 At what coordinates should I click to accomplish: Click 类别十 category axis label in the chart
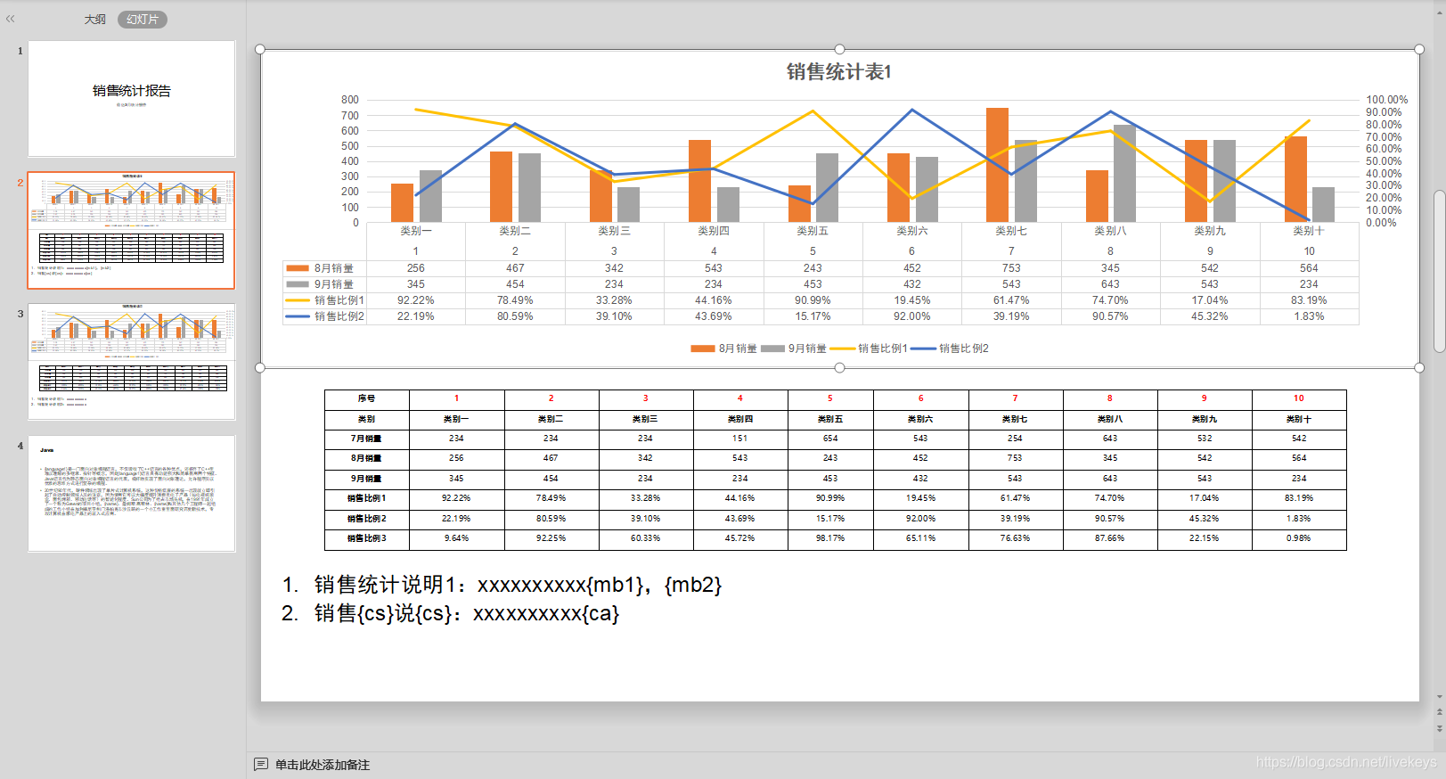tap(1309, 231)
